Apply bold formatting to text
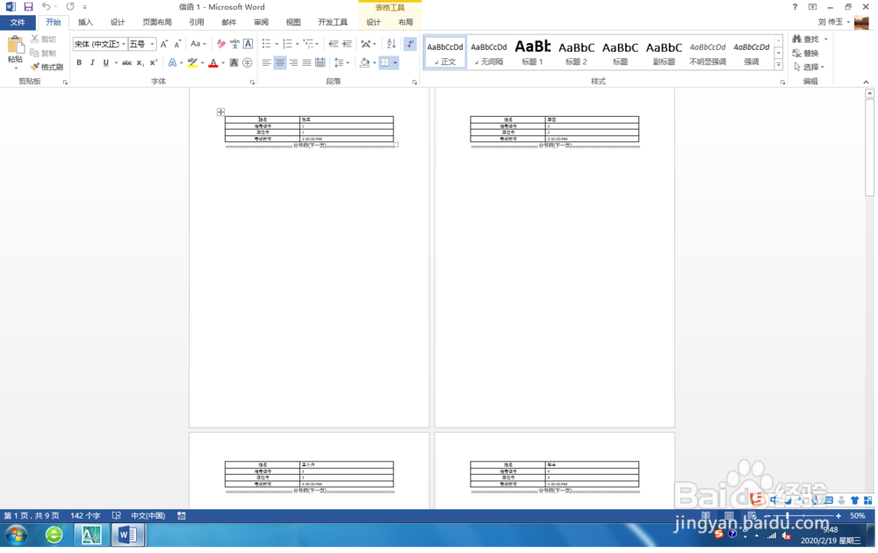Image resolution: width=878 pixels, height=553 pixels. pyautogui.click(x=79, y=61)
